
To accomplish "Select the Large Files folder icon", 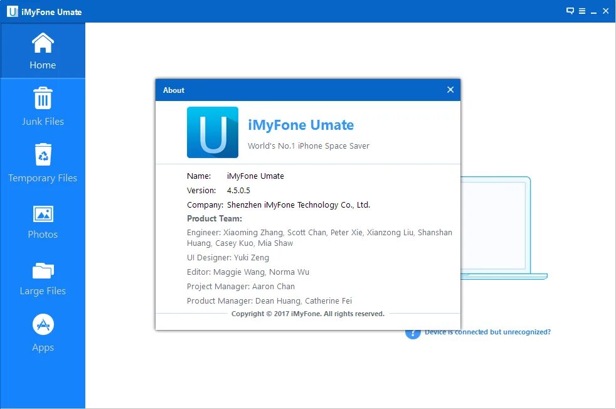I will pos(43,270).
